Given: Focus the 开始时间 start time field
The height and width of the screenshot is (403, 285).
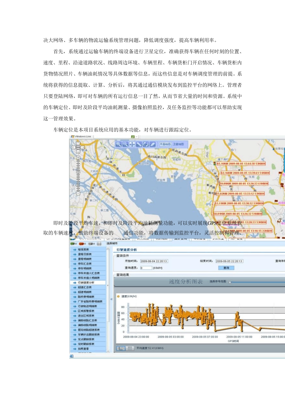Looking at the screenshot, I should 154,261.
